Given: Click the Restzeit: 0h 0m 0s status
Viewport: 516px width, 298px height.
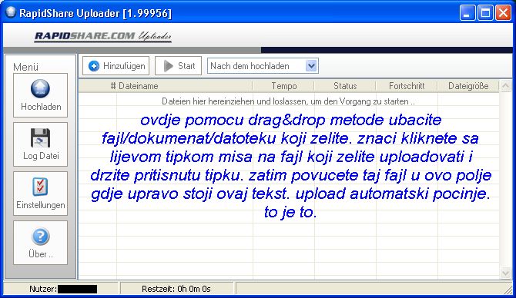Looking at the screenshot, I should tap(176, 289).
